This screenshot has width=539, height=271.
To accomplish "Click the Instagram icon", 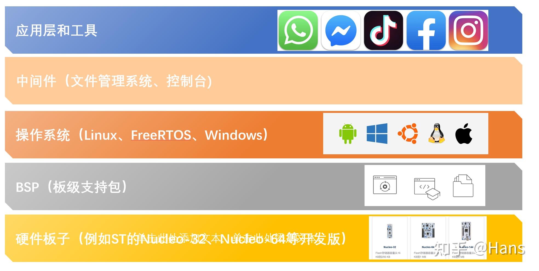I will (469, 30).
